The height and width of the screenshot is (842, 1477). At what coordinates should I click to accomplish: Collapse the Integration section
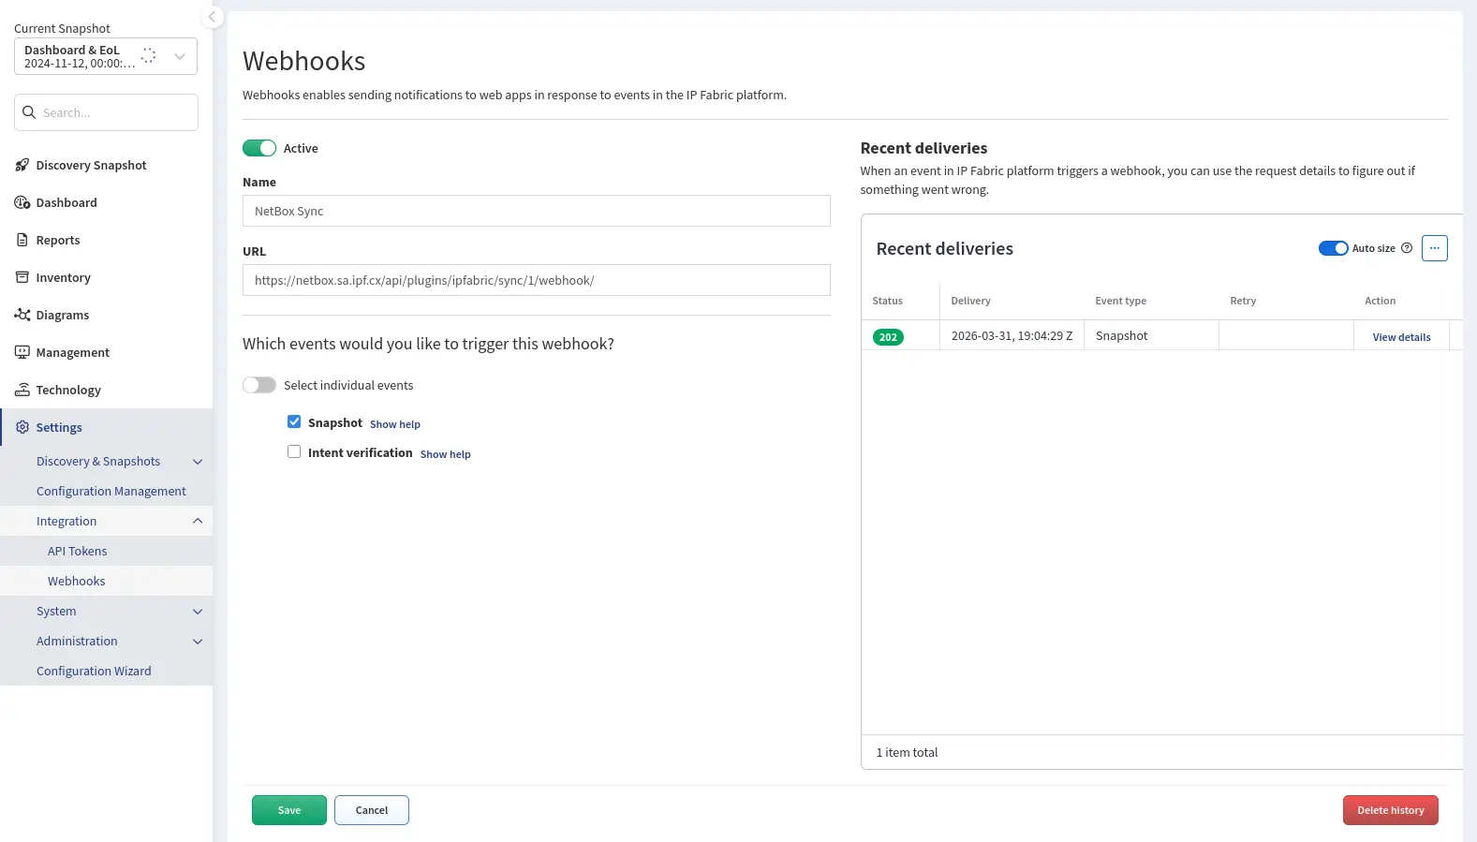(x=198, y=522)
